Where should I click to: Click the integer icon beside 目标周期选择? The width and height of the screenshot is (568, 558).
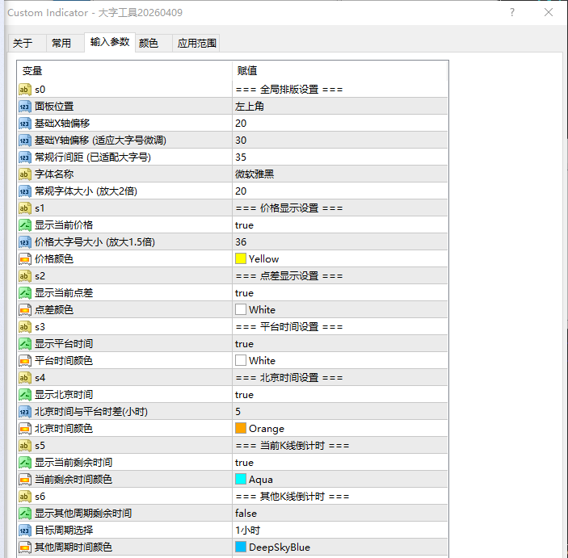pos(24,531)
